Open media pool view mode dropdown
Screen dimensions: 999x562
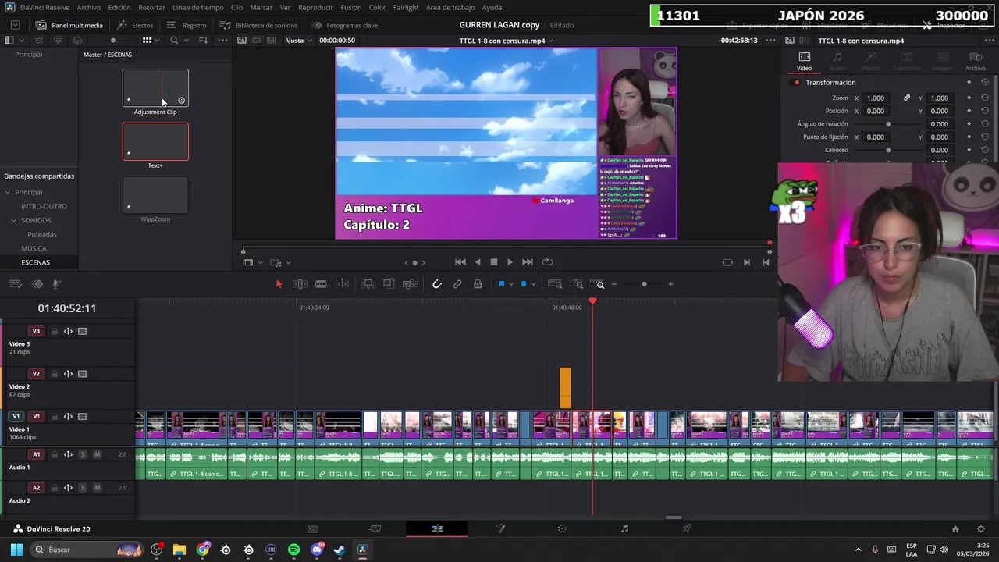click(158, 40)
